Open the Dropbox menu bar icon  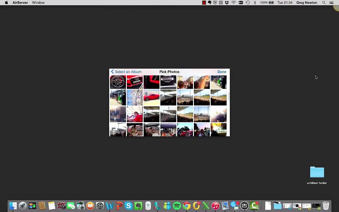point(227,3)
